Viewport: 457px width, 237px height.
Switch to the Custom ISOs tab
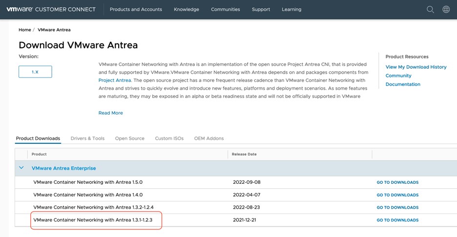(169, 138)
